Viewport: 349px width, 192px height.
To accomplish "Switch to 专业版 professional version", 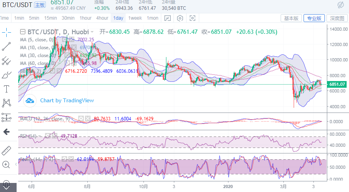I will (314, 18).
